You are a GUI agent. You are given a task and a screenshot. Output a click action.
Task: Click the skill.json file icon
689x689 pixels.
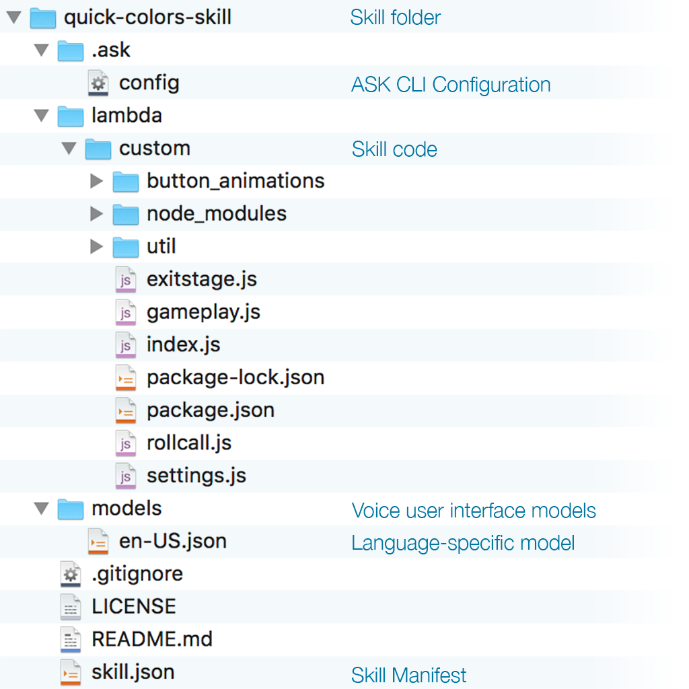[x=71, y=672]
